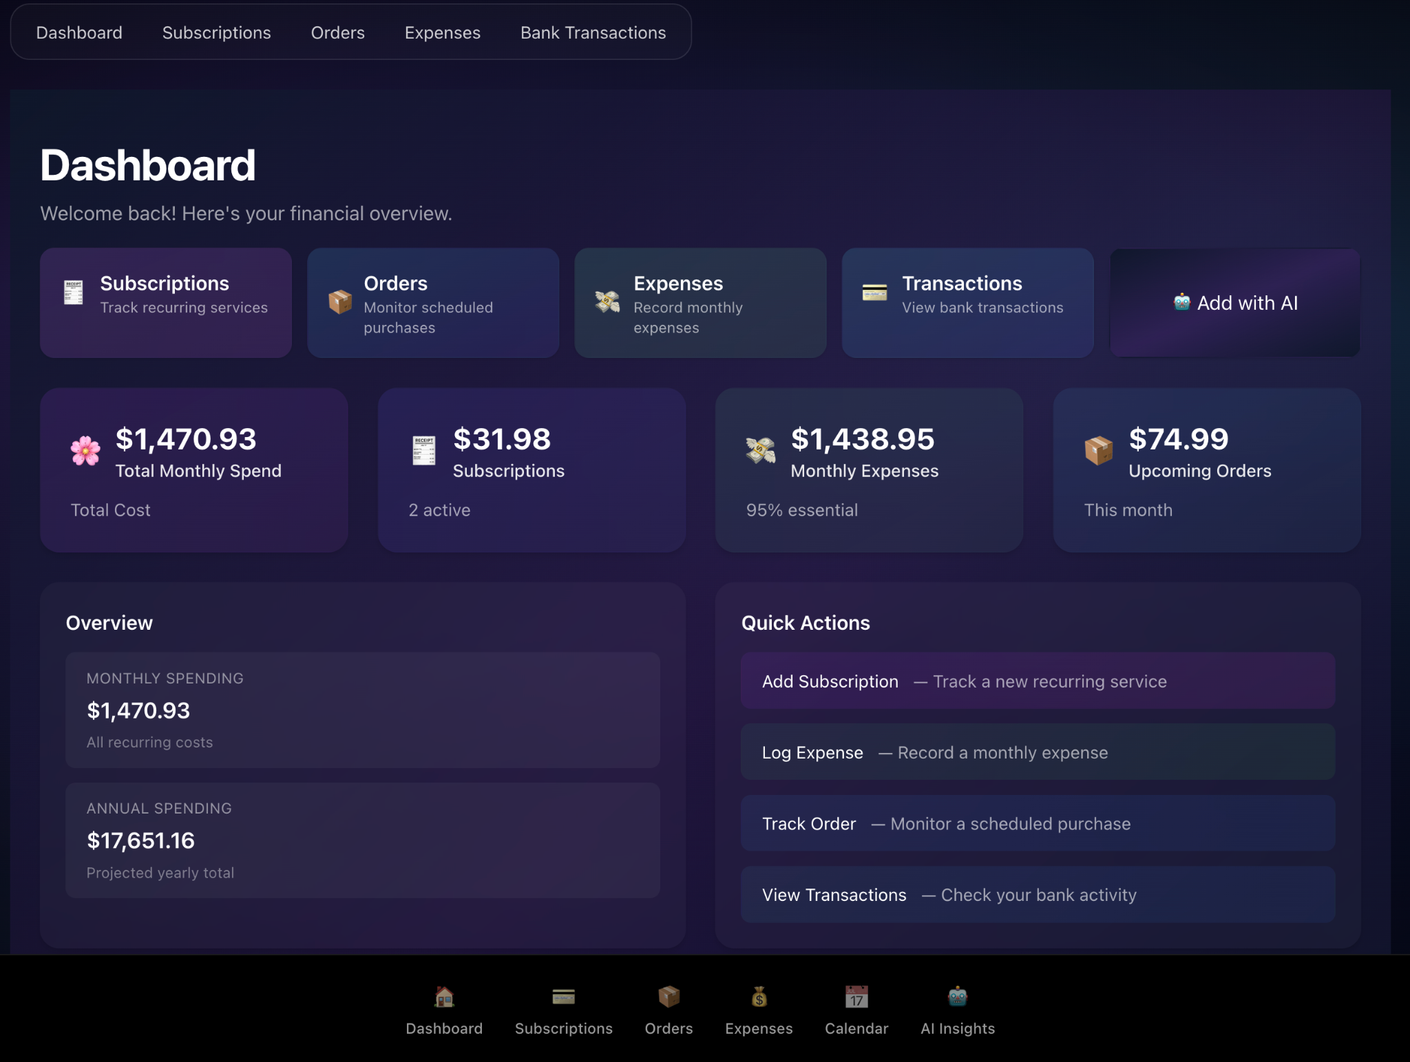Image resolution: width=1410 pixels, height=1062 pixels.
Task: Click the Orders card to monitor scheduled purchases
Action: tap(432, 302)
